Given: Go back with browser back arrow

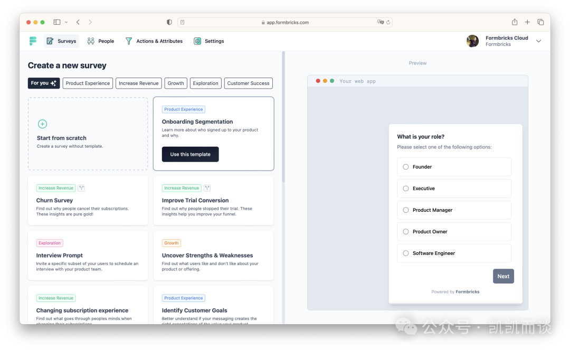Looking at the screenshot, I should point(78,22).
